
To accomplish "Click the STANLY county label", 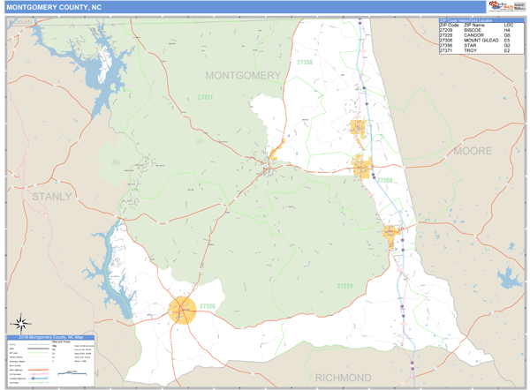I will coord(51,196).
